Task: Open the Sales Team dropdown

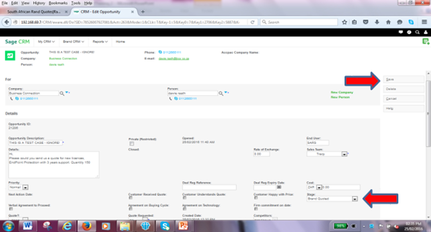Action: (344, 154)
